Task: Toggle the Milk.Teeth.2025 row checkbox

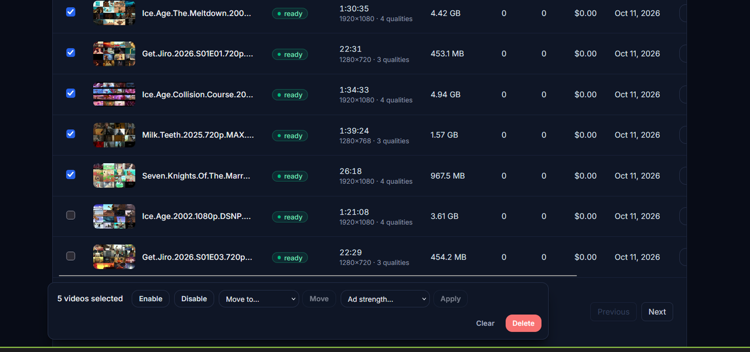Action: (x=71, y=134)
